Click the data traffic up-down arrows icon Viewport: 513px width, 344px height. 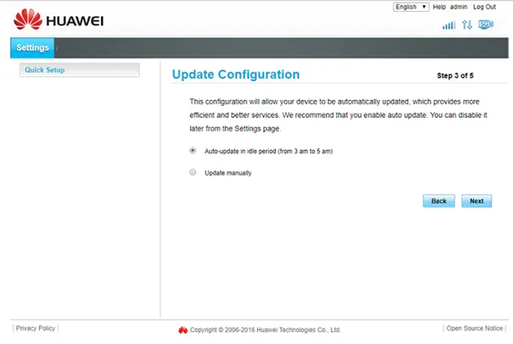click(467, 25)
